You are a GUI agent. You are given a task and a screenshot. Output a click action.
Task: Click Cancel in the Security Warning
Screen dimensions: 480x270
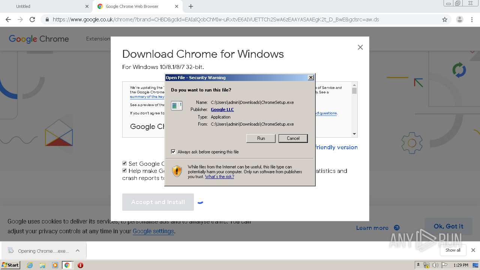[x=293, y=138]
